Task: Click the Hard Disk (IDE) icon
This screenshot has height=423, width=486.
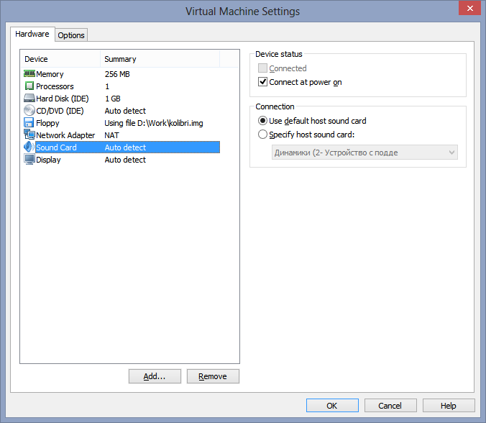Action: pyautogui.click(x=29, y=99)
